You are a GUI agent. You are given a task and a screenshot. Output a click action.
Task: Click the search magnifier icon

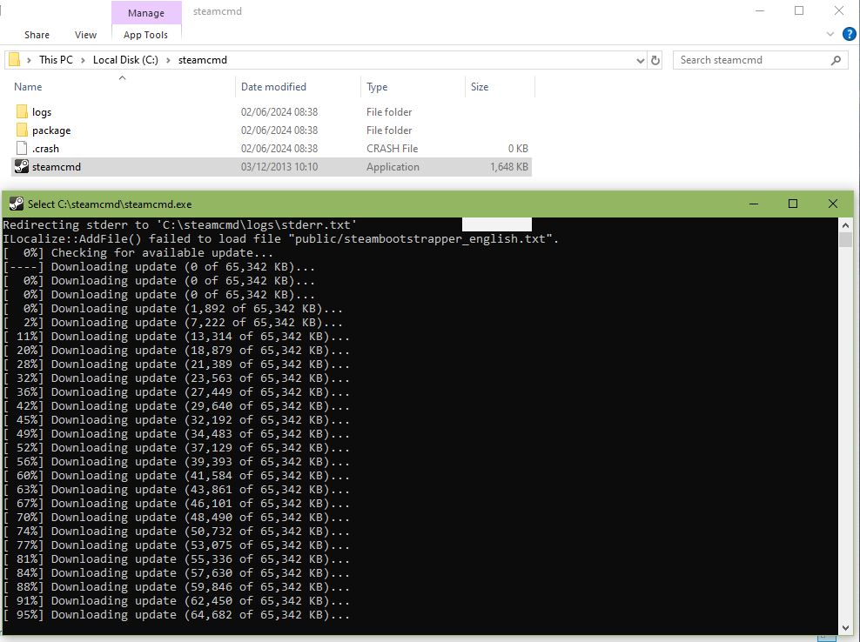[836, 60]
